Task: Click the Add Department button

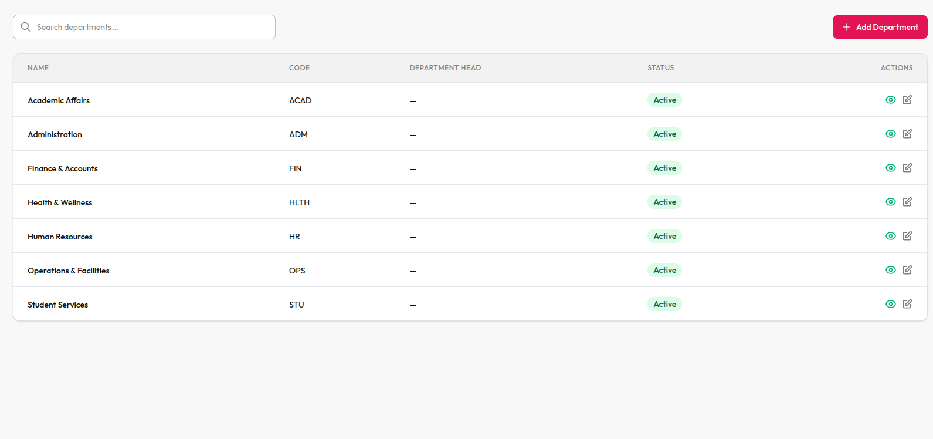Action: [x=880, y=27]
